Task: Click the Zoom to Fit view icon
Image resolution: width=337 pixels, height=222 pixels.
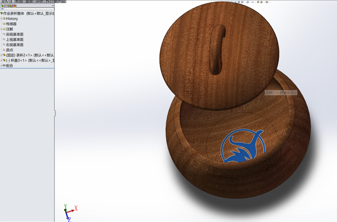Action: pos(229,2)
